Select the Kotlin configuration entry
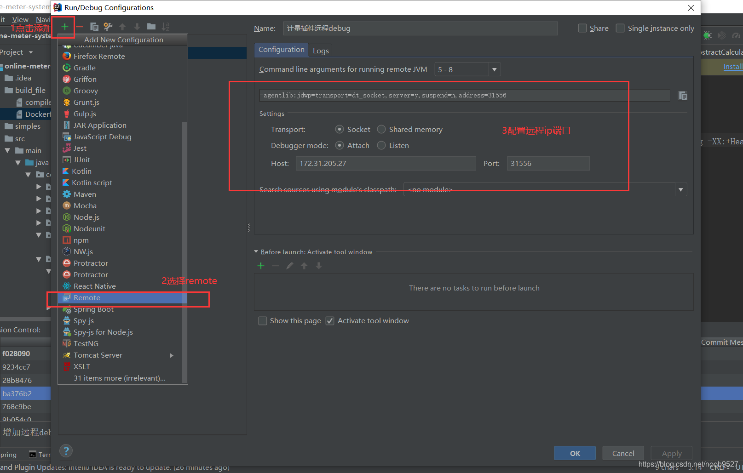The image size is (743, 473). (x=121, y=171)
